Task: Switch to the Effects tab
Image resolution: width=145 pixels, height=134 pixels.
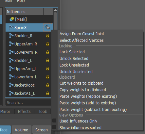Action: click(x=24, y=112)
